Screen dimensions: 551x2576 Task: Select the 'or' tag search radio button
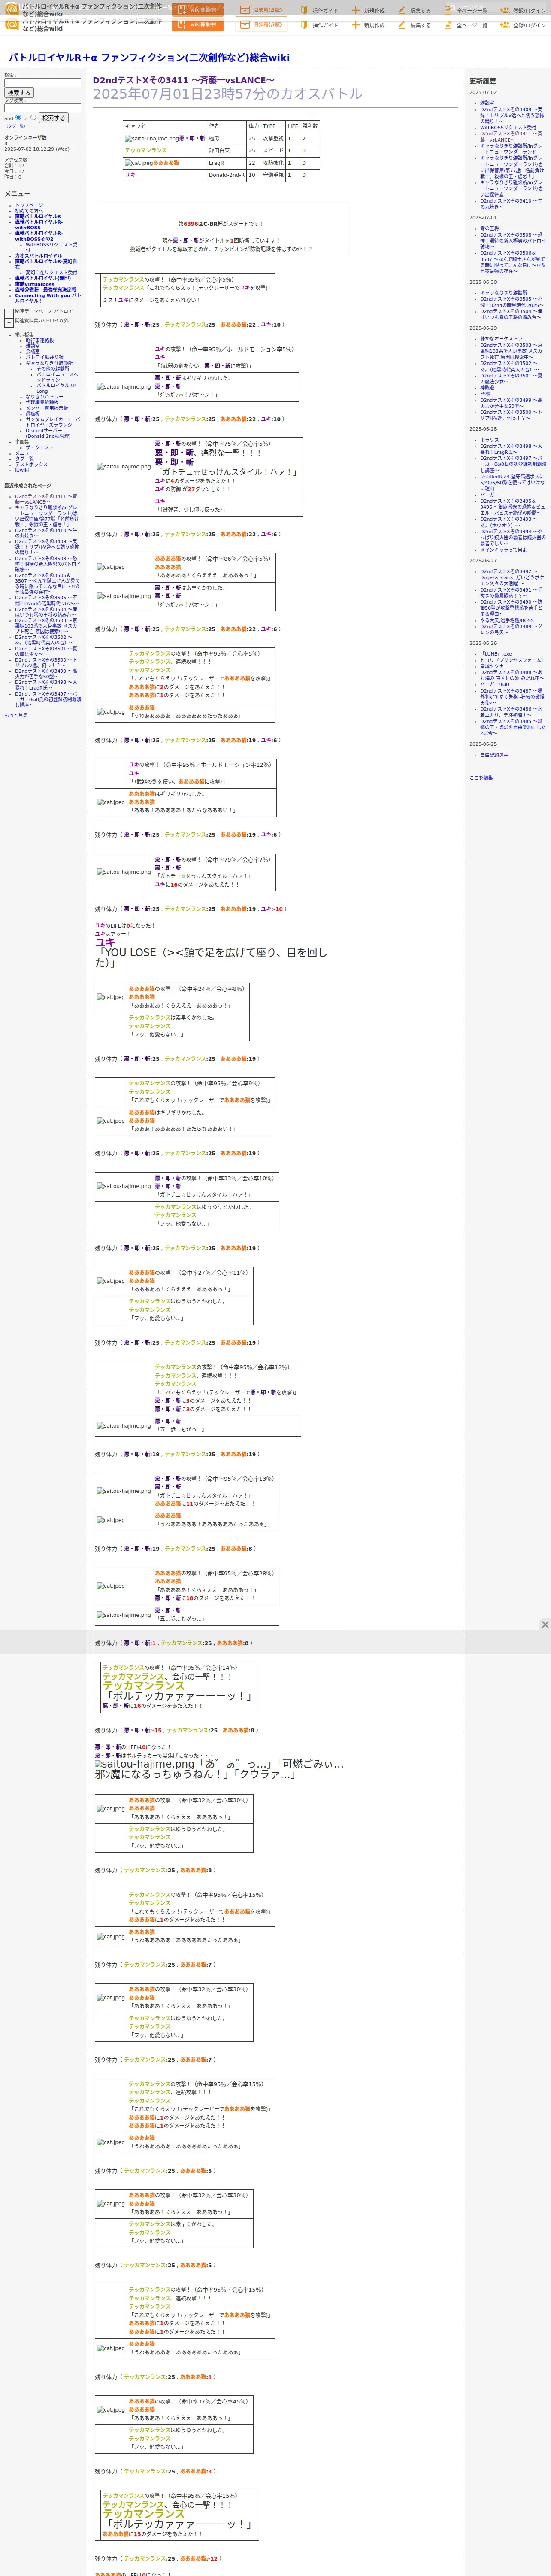click(x=33, y=117)
